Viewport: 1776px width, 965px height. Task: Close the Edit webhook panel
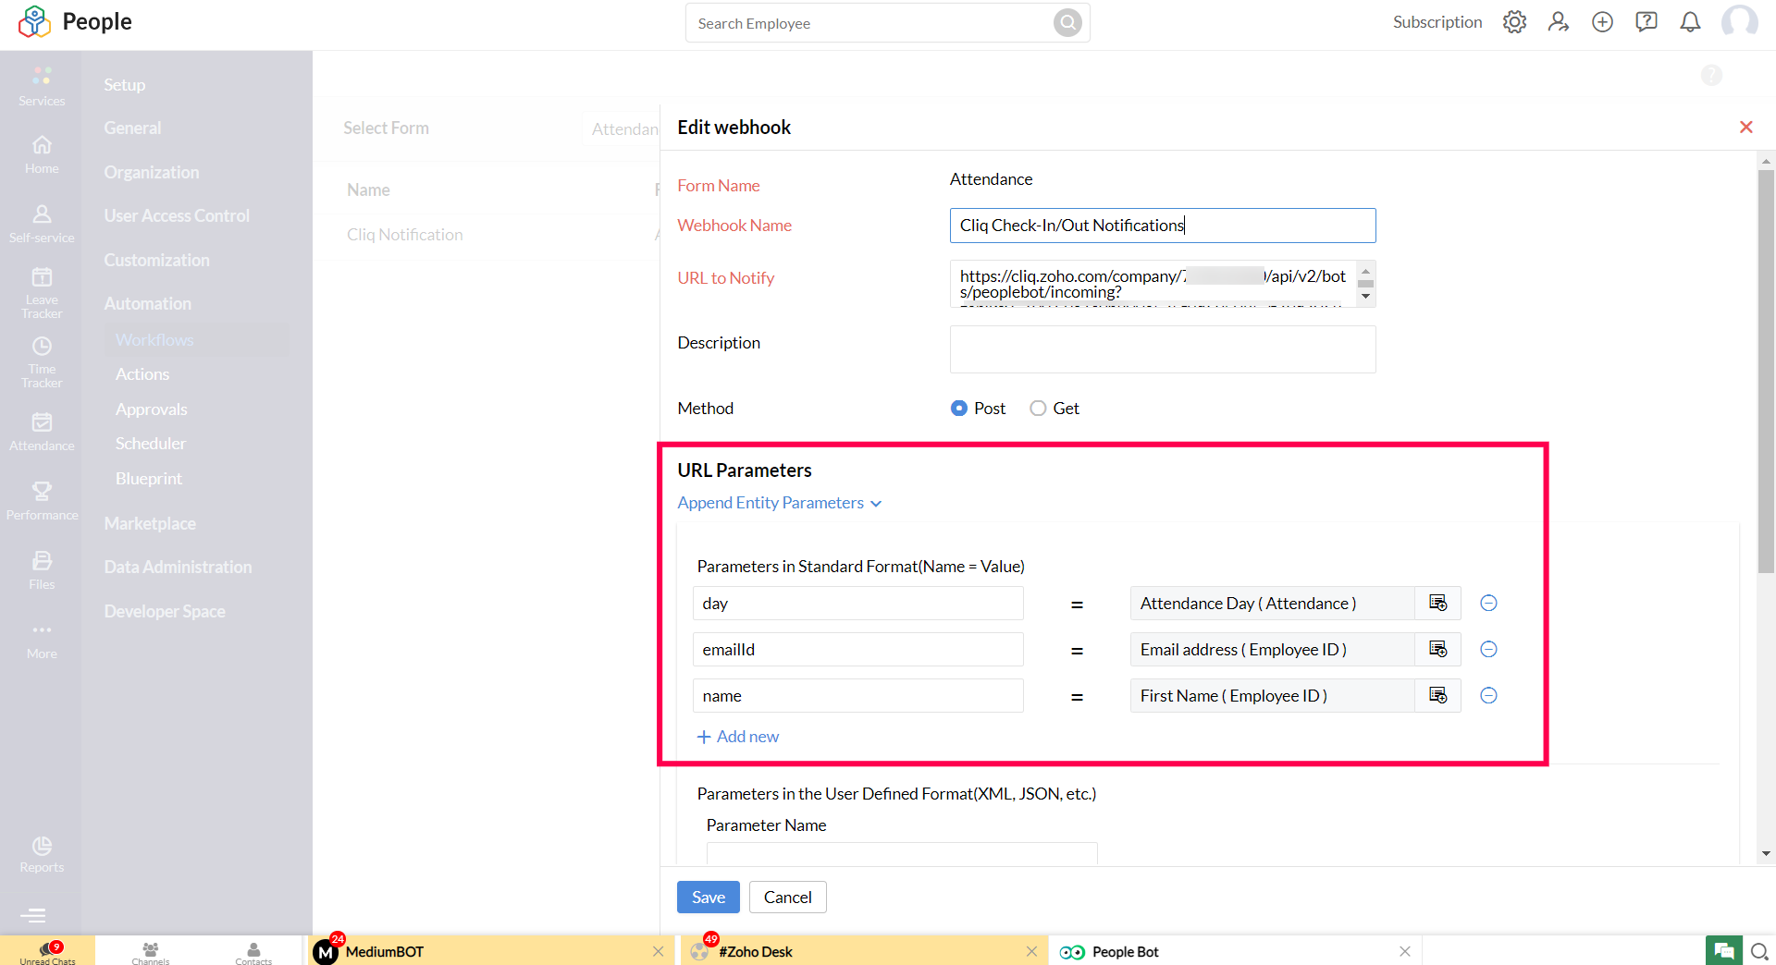tap(1745, 127)
